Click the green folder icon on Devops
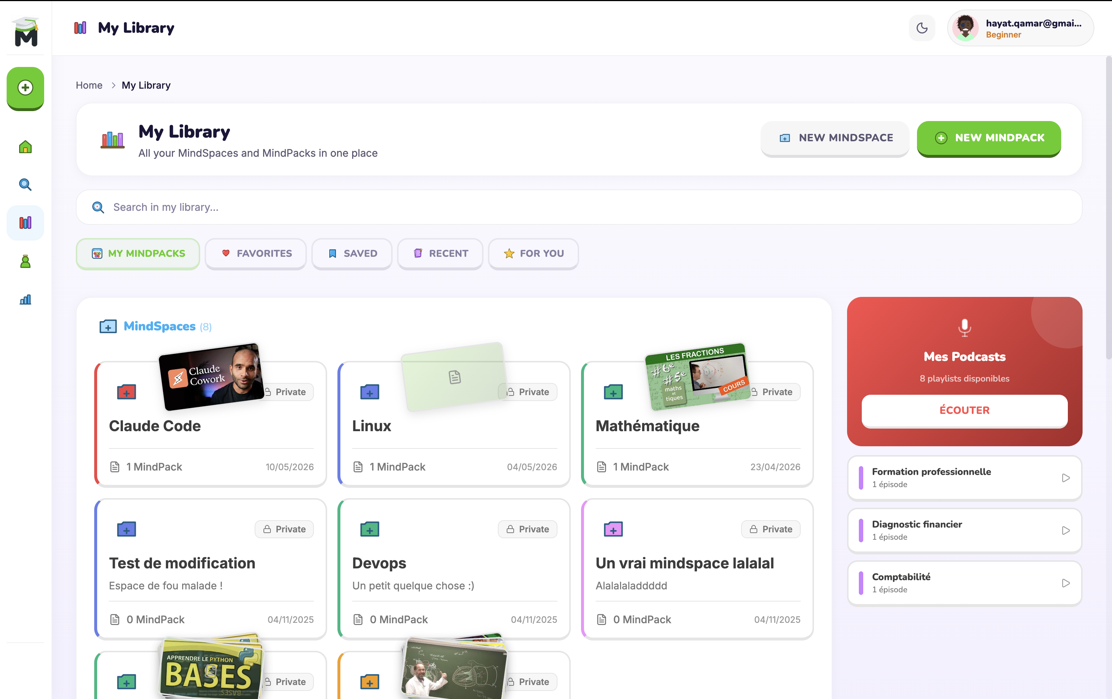 (369, 529)
